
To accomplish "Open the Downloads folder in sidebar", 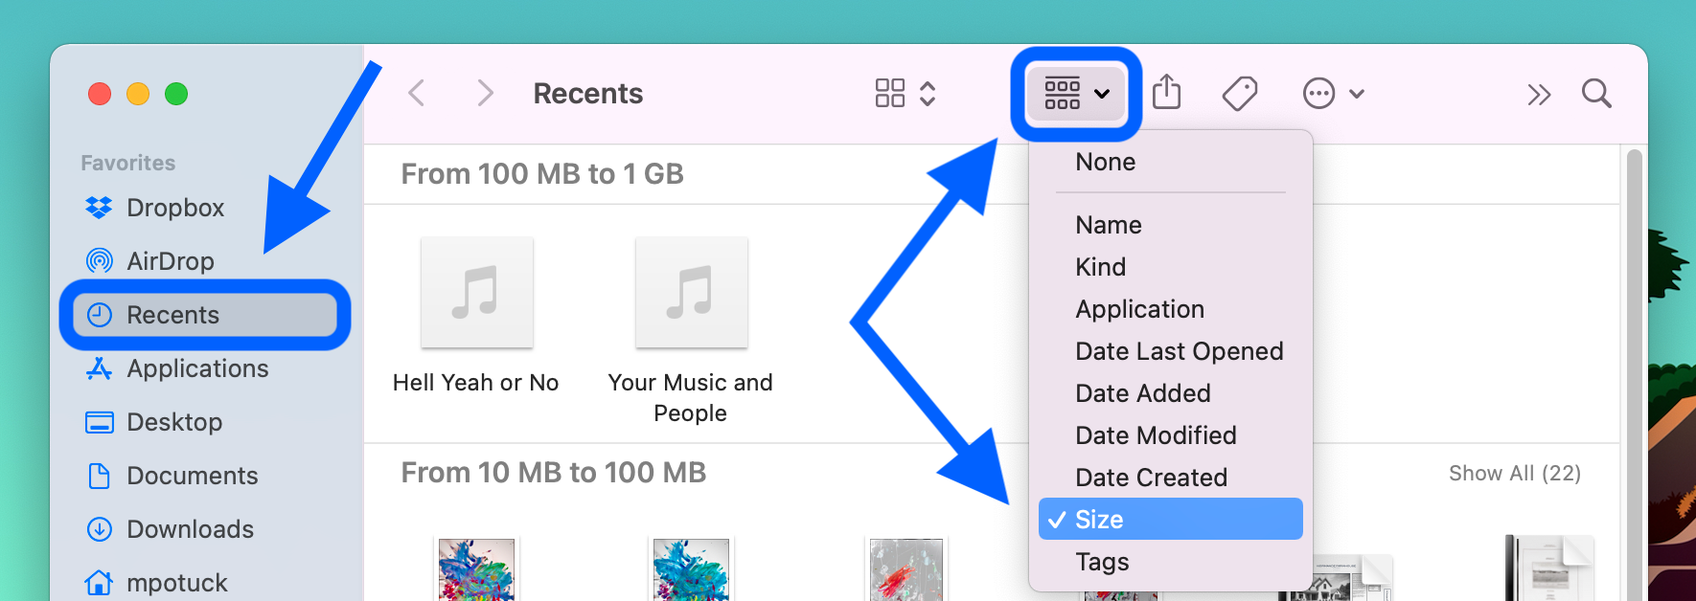I will [x=189, y=528].
